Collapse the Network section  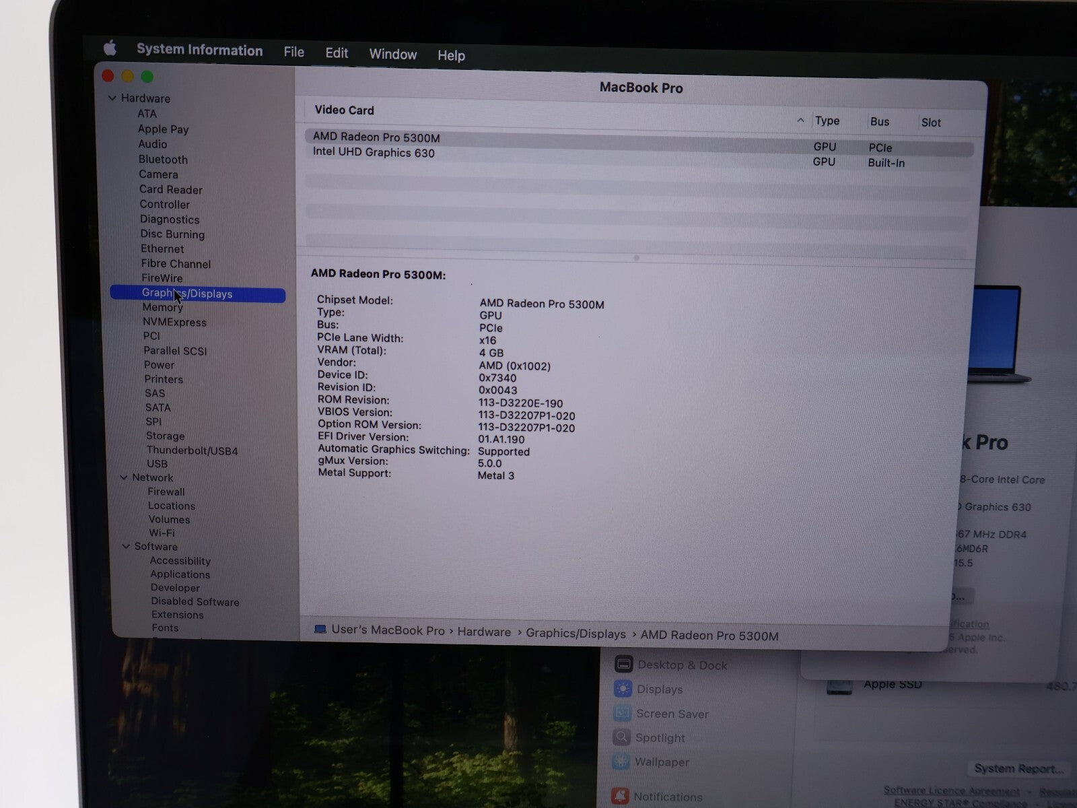(124, 477)
